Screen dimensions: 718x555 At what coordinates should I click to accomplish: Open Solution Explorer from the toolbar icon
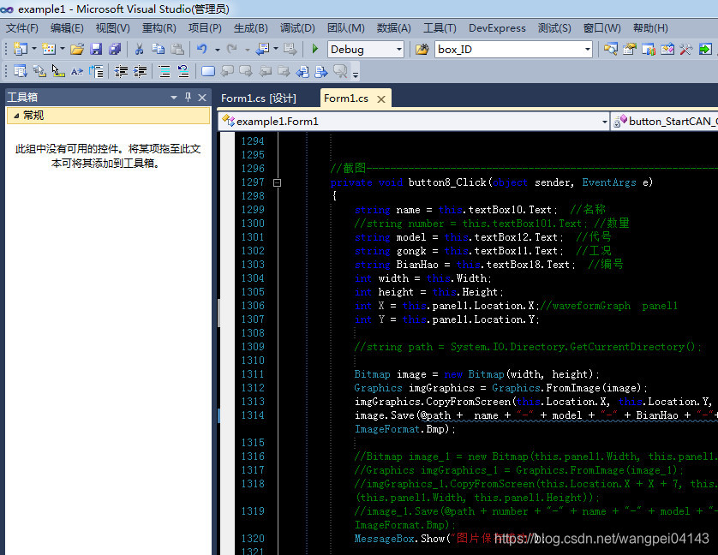(610, 49)
